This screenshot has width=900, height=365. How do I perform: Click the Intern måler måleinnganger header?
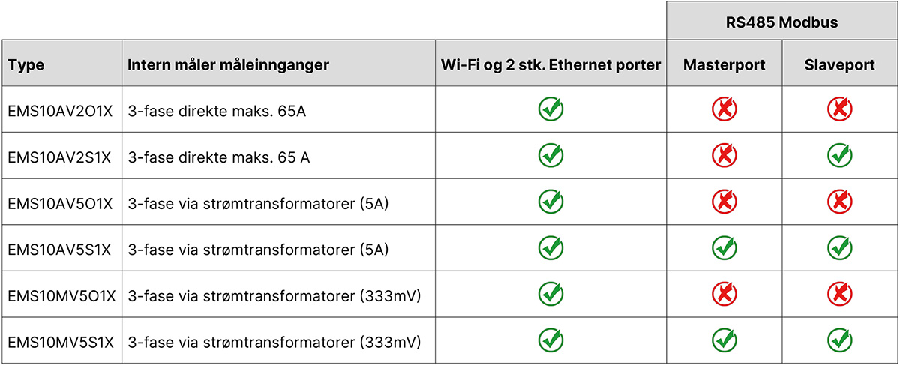point(229,65)
